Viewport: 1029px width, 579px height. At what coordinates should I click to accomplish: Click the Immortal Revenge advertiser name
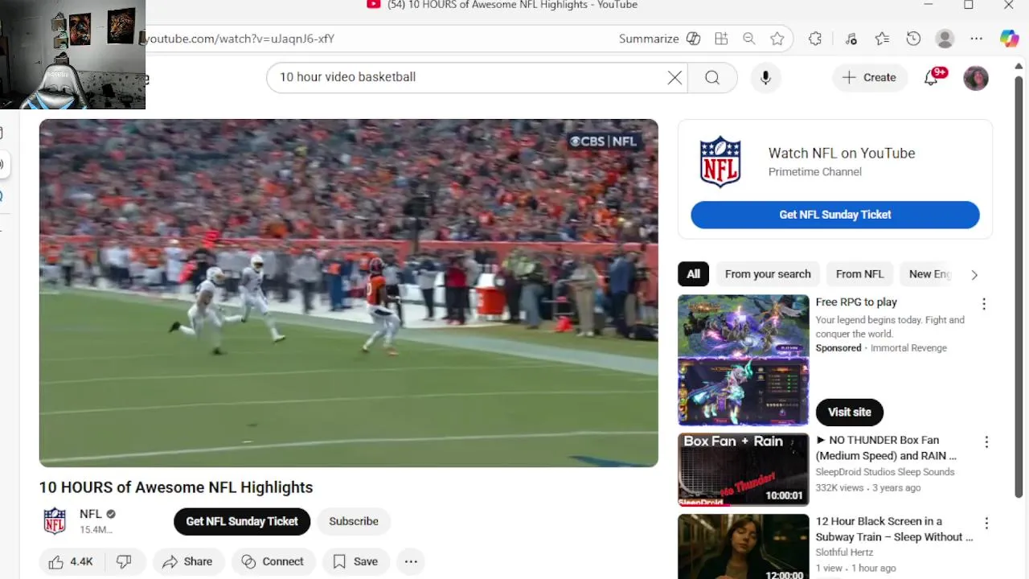pyautogui.click(x=908, y=348)
